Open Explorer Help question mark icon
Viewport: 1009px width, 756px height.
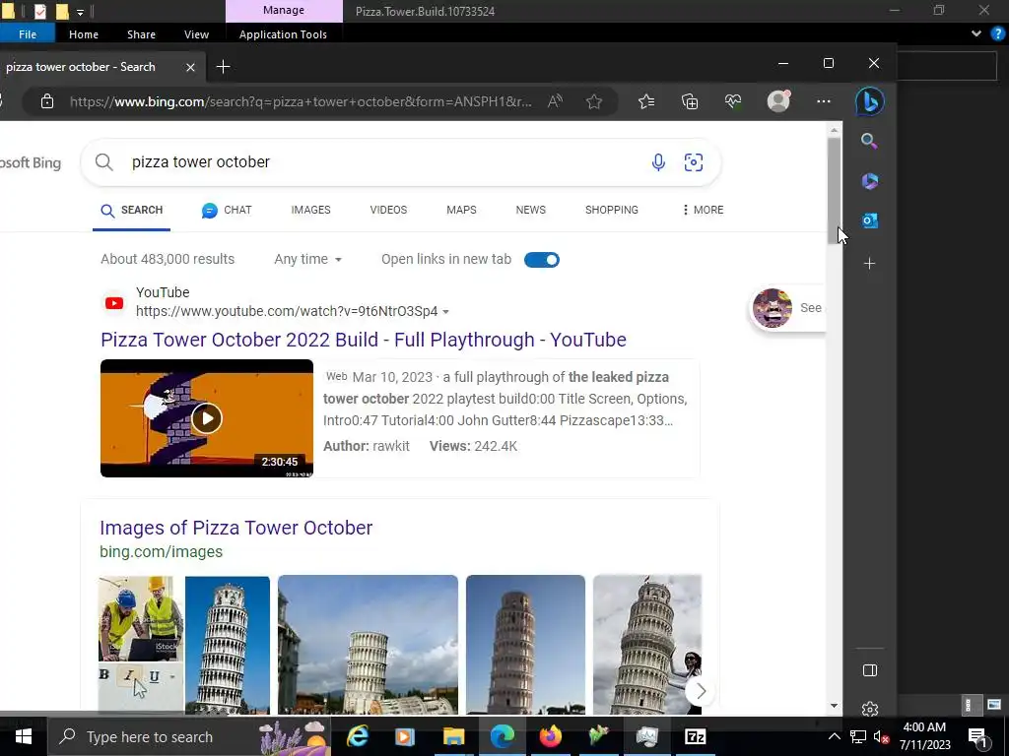click(998, 34)
